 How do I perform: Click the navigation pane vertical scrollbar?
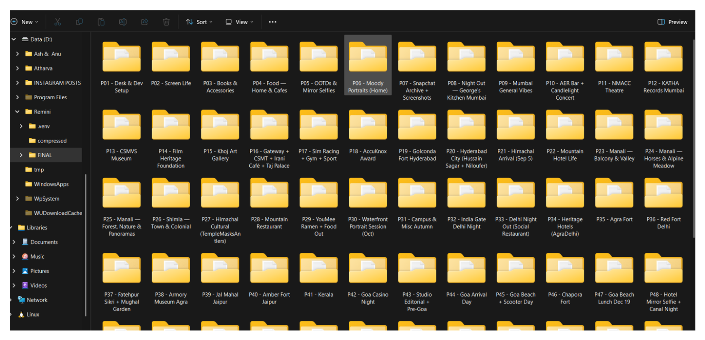pyautogui.click(x=86, y=245)
